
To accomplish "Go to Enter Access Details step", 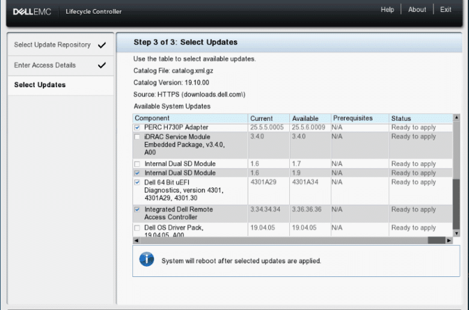I will click(61, 65).
